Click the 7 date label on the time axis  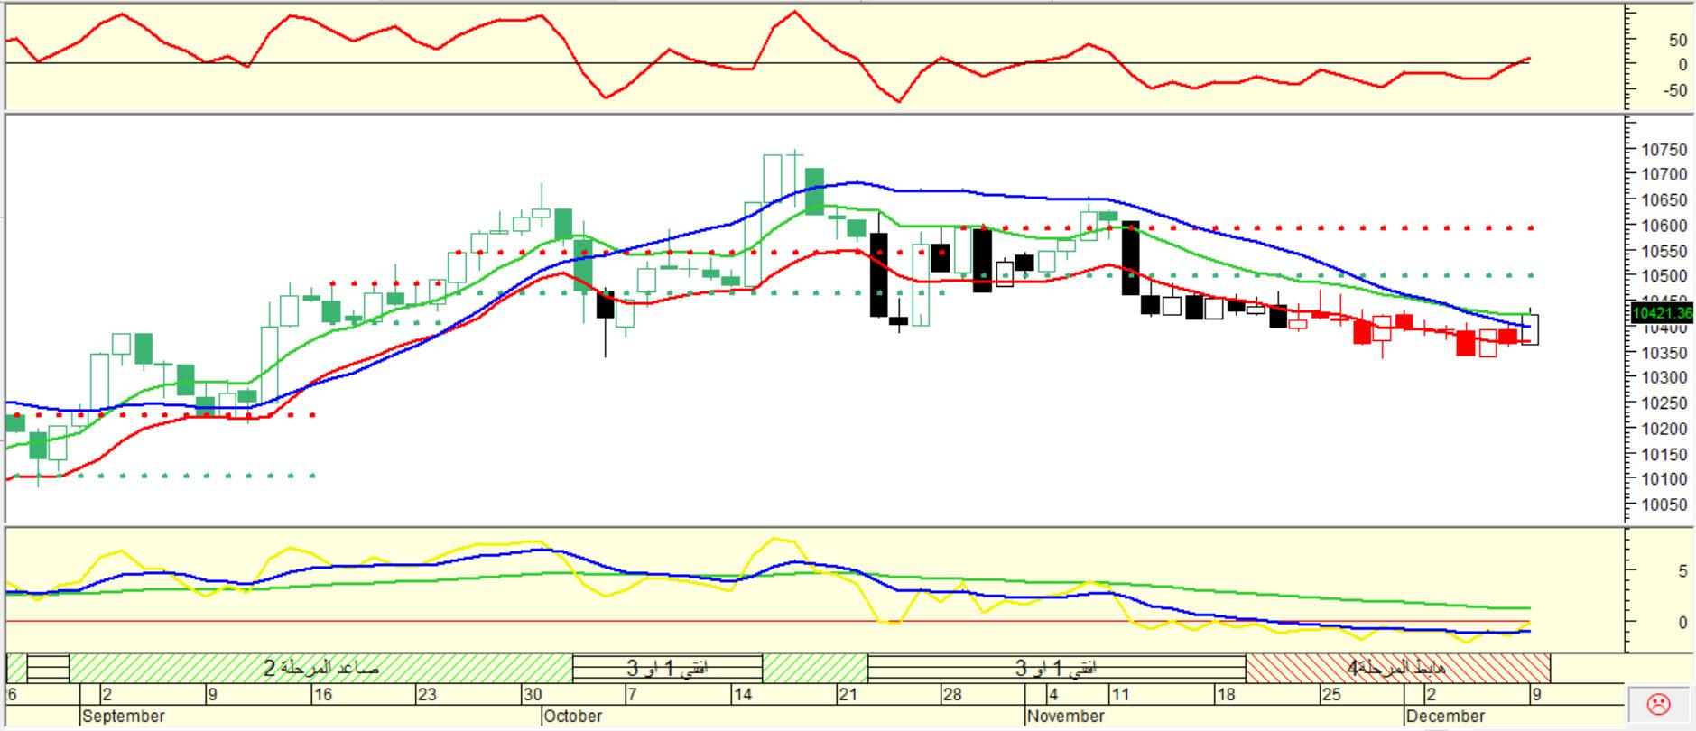pos(633,695)
